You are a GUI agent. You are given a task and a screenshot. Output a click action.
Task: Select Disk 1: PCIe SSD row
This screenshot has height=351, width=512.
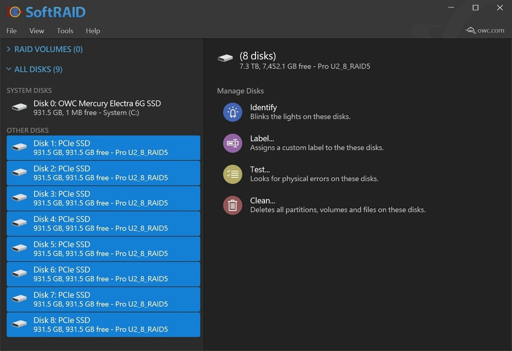pyautogui.click(x=103, y=148)
